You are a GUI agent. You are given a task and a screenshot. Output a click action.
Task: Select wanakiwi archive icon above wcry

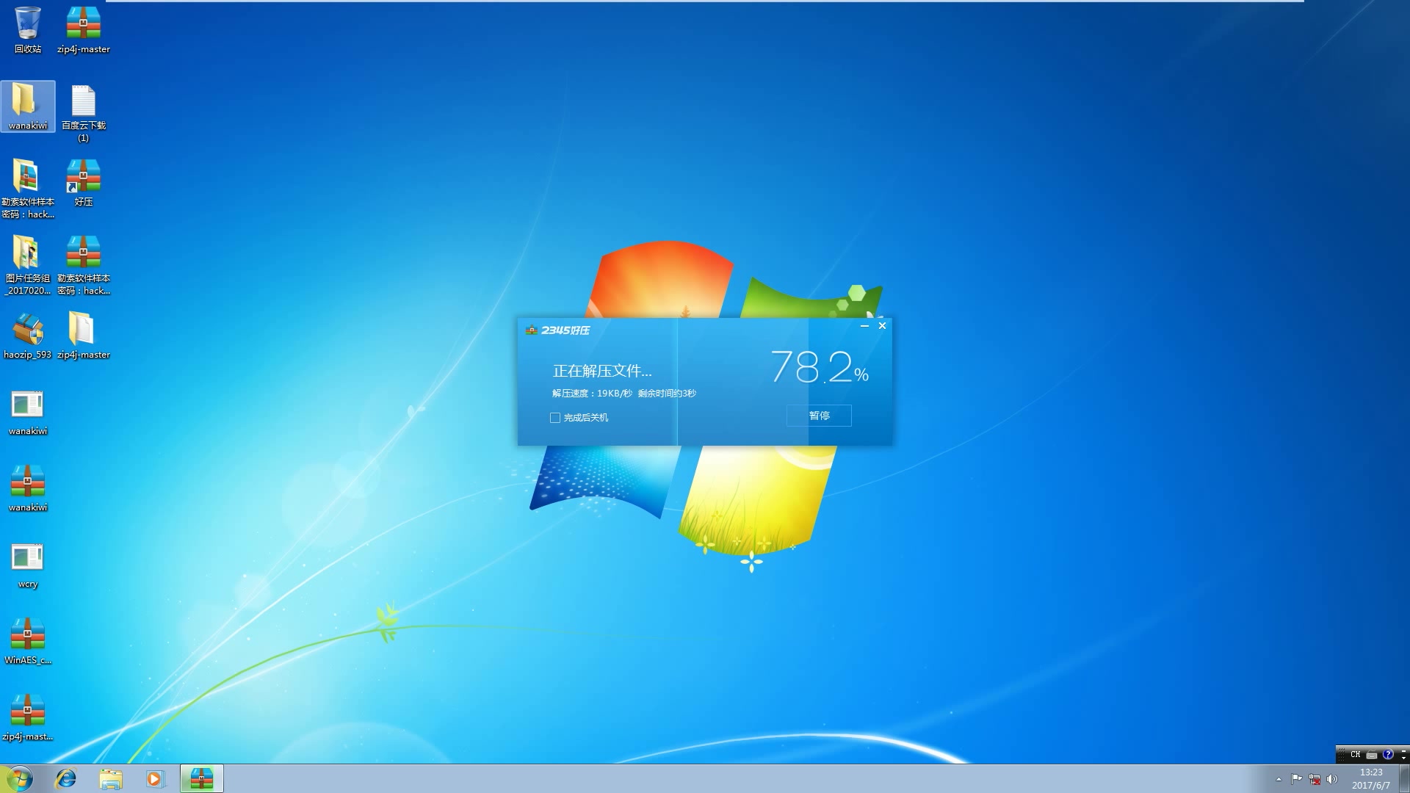[28, 488]
